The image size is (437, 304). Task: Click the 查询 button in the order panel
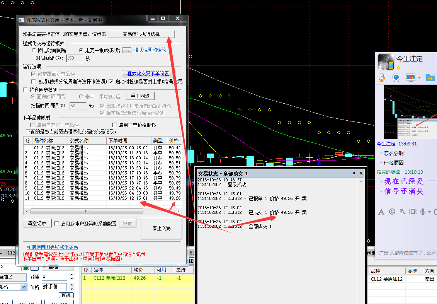[x=66, y=295]
